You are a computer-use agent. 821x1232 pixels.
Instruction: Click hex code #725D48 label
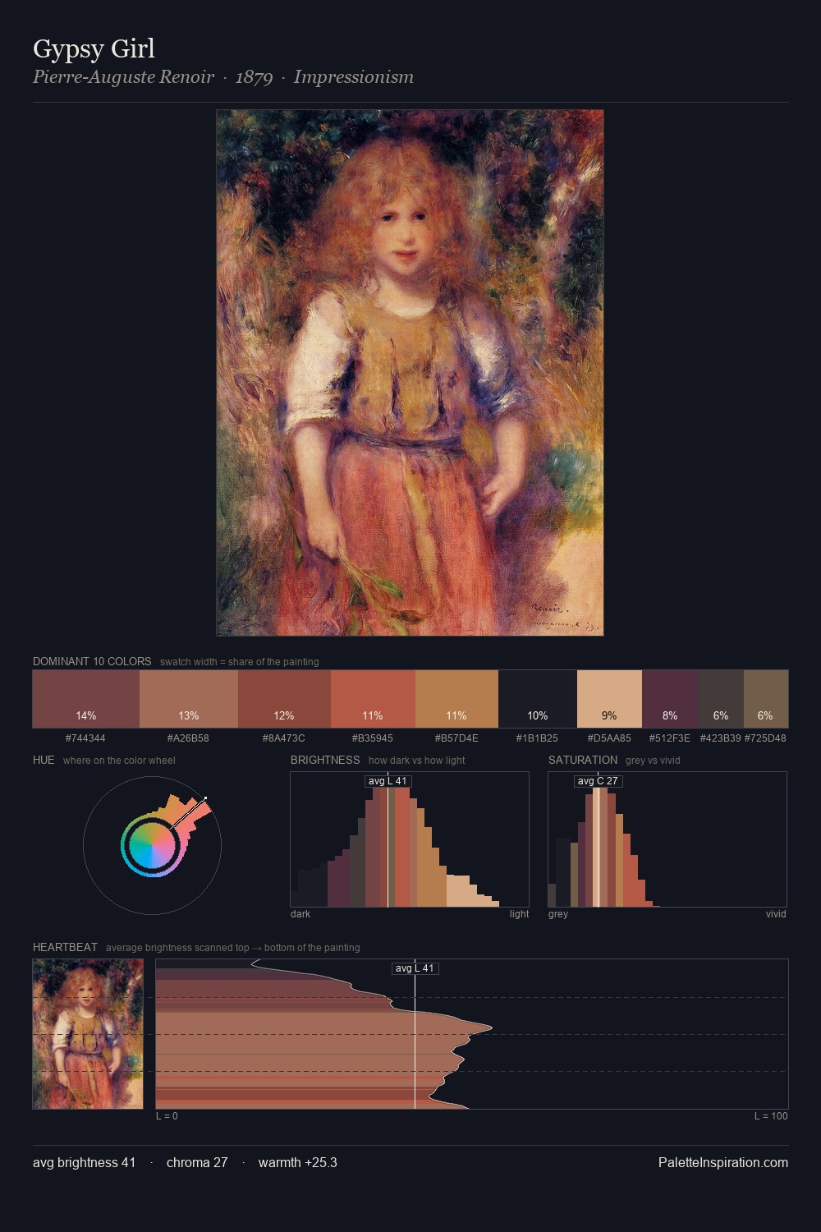[x=765, y=738]
